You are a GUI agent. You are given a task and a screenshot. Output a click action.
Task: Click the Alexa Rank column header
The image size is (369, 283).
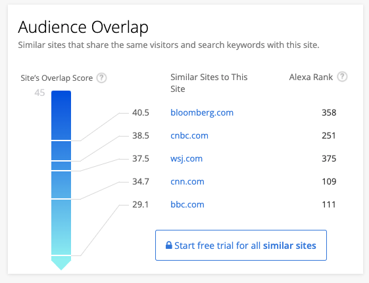click(x=311, y=77)
